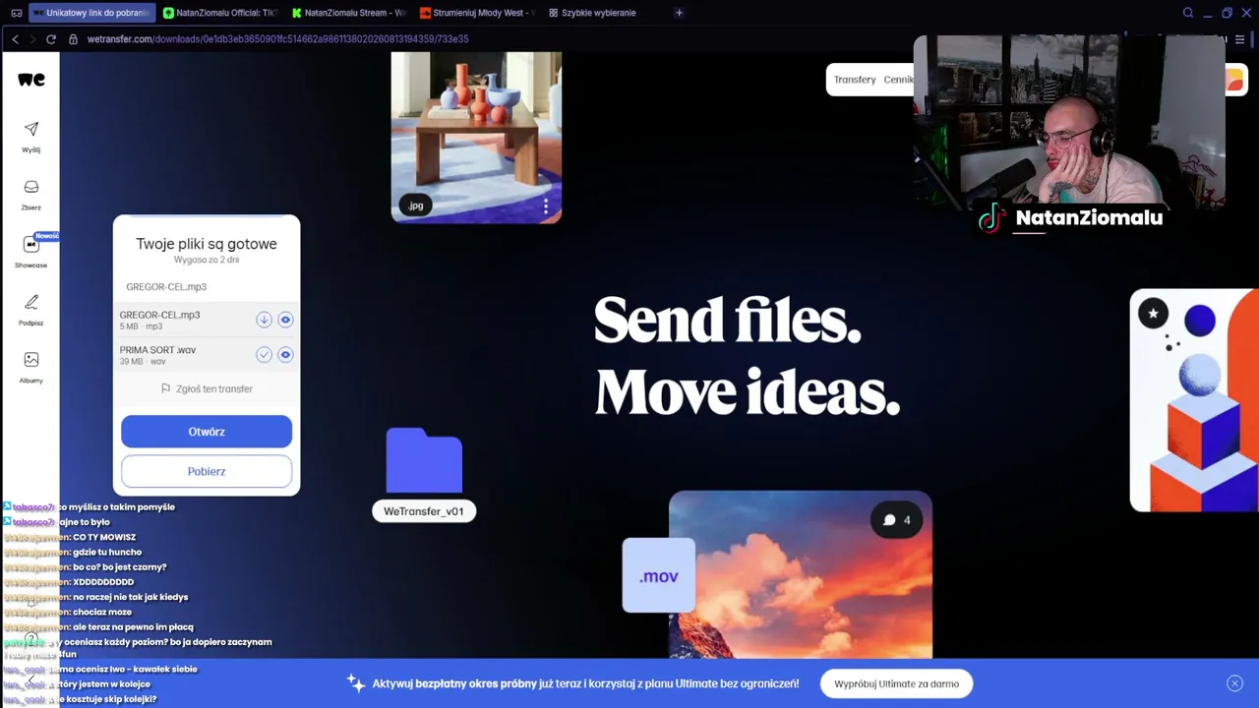This screenshot has height=708, width=1259.
Task: Click the sparkle icon in the promo banner
Action: click(356, 683)
